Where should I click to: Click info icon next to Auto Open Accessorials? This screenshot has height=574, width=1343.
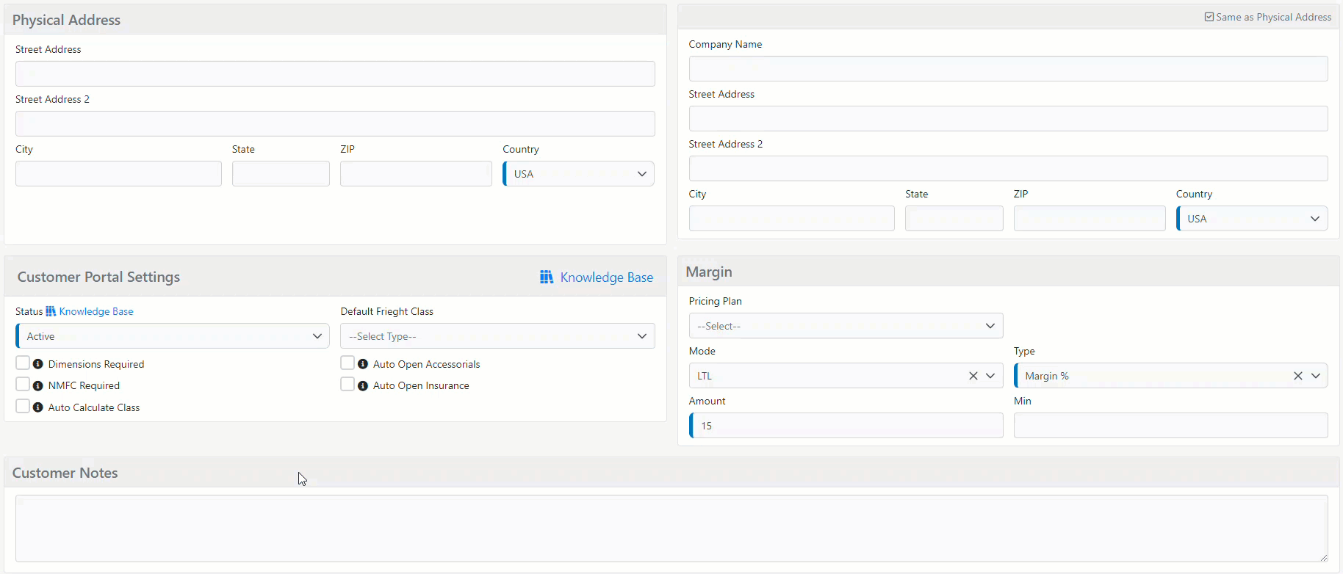(x=363, y=364)
